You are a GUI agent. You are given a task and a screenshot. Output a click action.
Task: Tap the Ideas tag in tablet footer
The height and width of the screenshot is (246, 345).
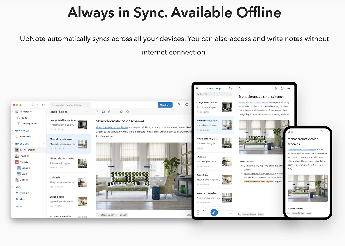click(x=261, y=214)
